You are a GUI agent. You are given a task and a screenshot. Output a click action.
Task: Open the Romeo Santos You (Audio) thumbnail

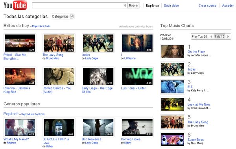[59, 76]
